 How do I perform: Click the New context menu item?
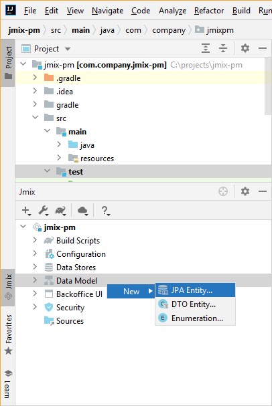131,292
